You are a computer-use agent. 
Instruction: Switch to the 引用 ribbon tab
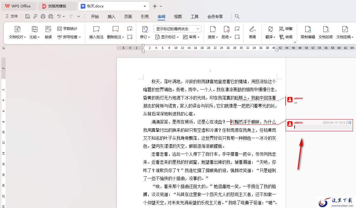click(x=145, y=17)
